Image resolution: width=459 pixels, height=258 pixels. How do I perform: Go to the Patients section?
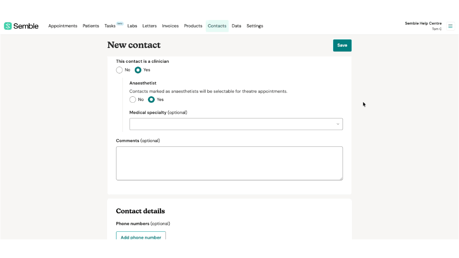[x=91, y=26]
